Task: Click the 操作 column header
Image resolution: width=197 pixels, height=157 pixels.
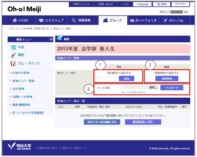Action: [184, 107]
